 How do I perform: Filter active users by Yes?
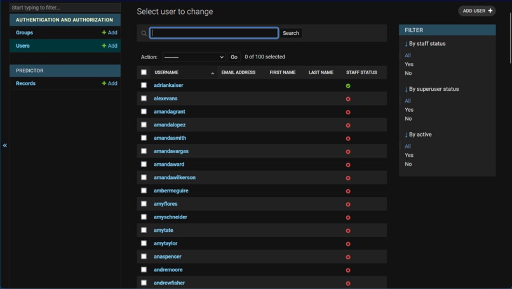pos(409,155)
